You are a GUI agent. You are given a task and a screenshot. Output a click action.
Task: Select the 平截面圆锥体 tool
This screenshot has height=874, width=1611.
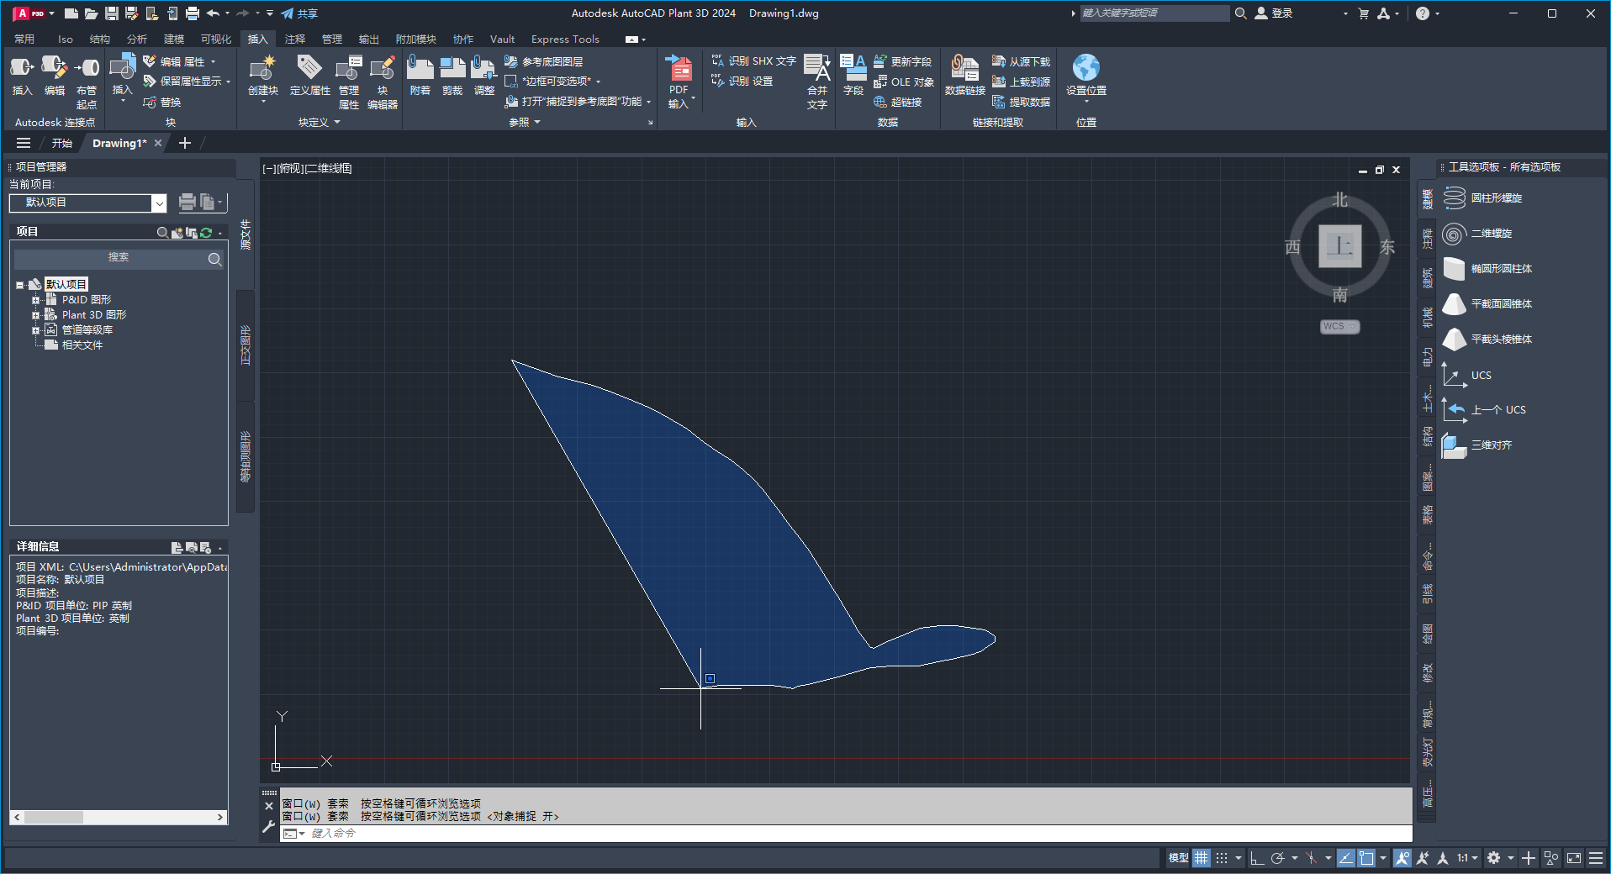[x=1487, y=304]
